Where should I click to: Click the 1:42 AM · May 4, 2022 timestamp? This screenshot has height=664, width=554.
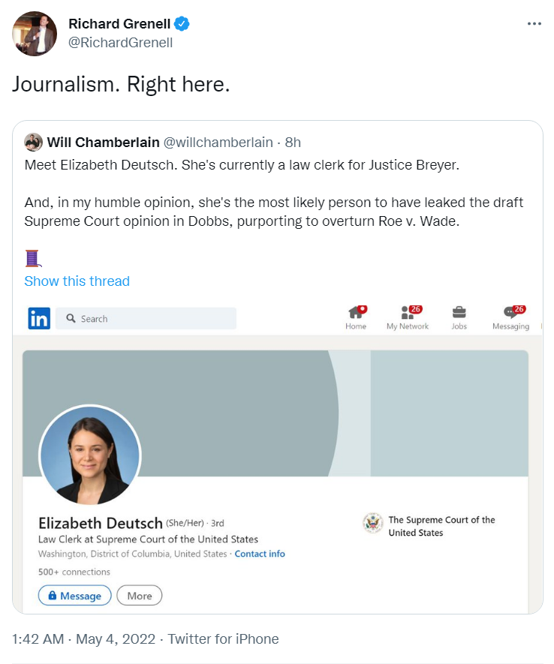point(83,639)
